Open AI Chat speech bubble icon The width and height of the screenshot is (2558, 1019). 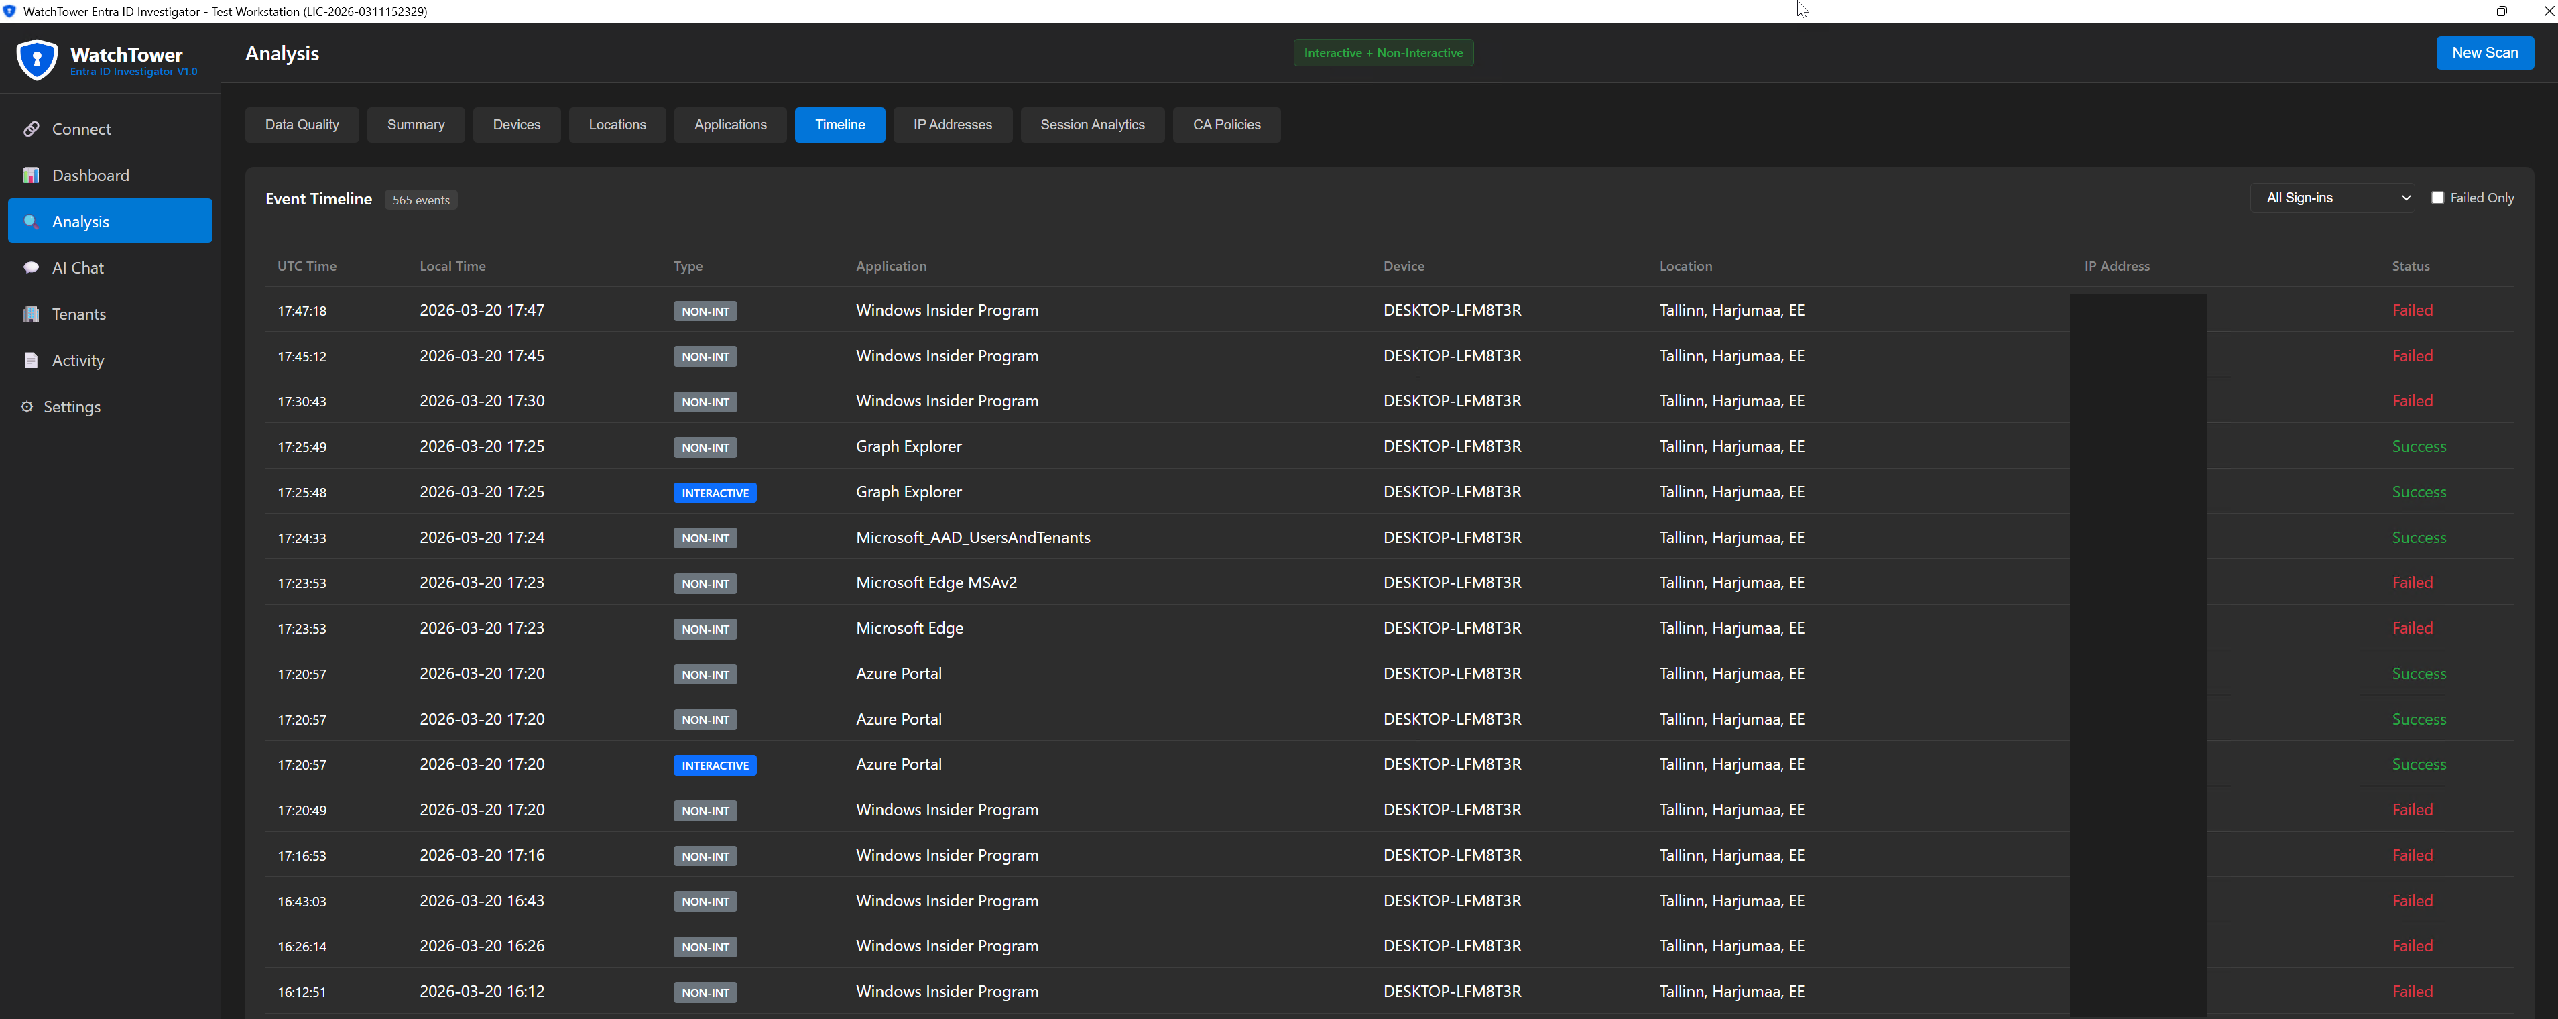tap(32, 268)
